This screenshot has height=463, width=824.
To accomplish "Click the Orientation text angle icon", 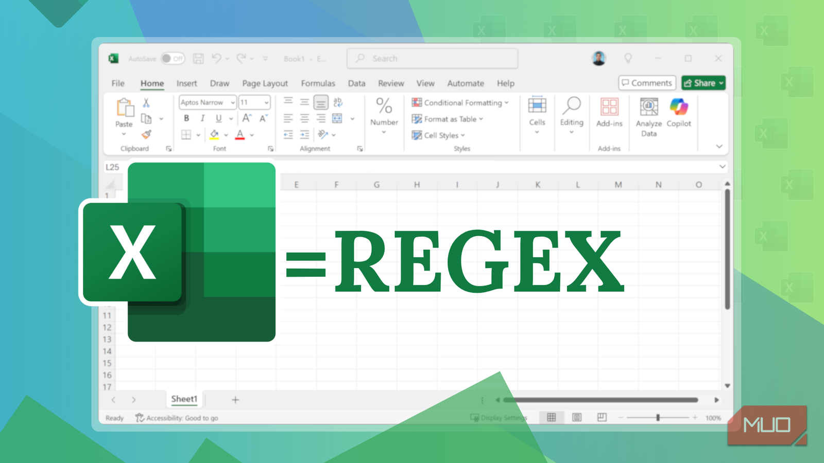I will click(323, 135).
